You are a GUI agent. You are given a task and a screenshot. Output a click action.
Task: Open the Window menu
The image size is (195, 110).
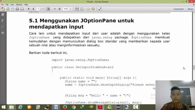(x=19, y=5)
